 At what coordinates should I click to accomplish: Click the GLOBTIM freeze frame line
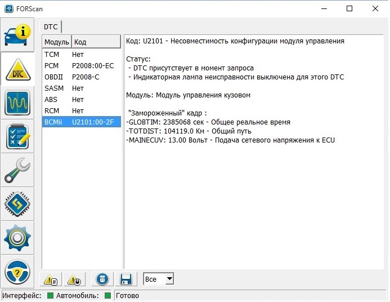(x=208, y=122)
